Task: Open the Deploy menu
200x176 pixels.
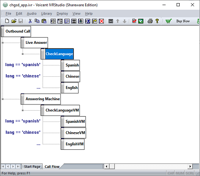Action: (62, 14)
